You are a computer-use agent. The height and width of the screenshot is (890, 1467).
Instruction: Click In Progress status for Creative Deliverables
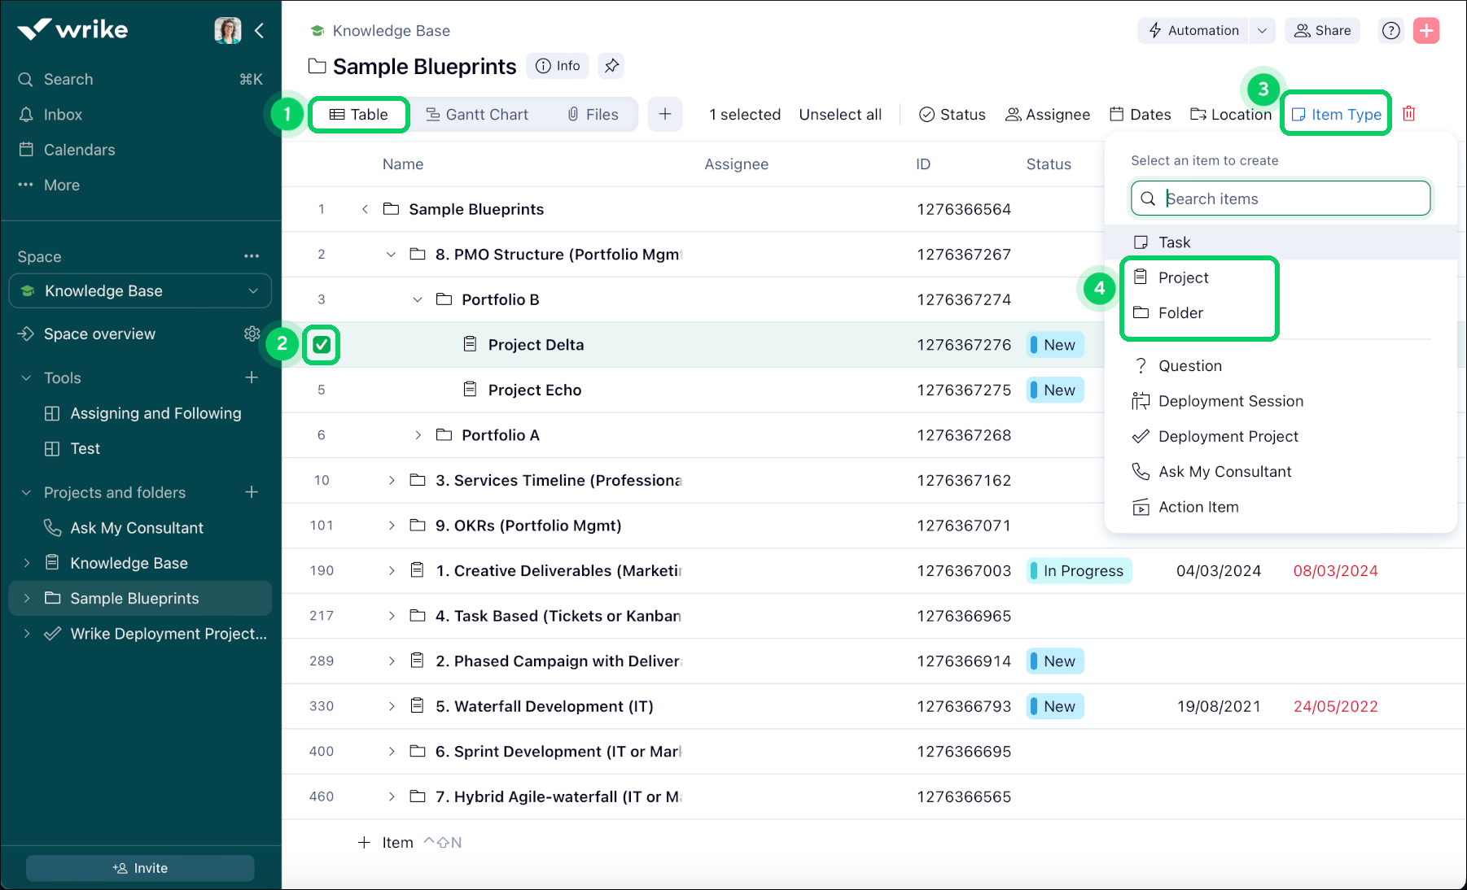(x=1079, y=571)
